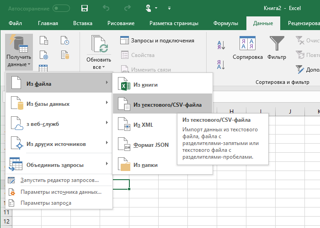Expand the веб-служб submenu entry
The image size is (320, 228).
coord(59,123)
